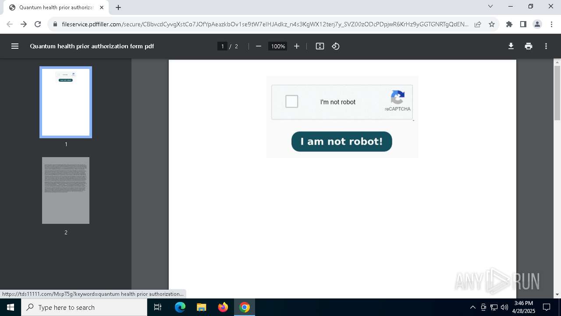
Task: Show hidden system tray icons
Action: point(472,307)
